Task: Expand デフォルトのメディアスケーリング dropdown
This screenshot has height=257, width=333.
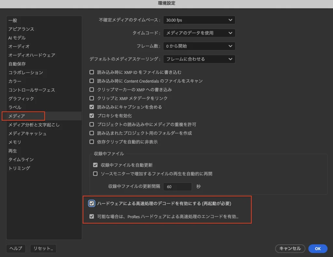Action: pyautogui.click(x=199, y=59)
